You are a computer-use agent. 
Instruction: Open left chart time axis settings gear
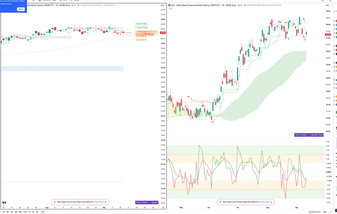coord(163,208)
